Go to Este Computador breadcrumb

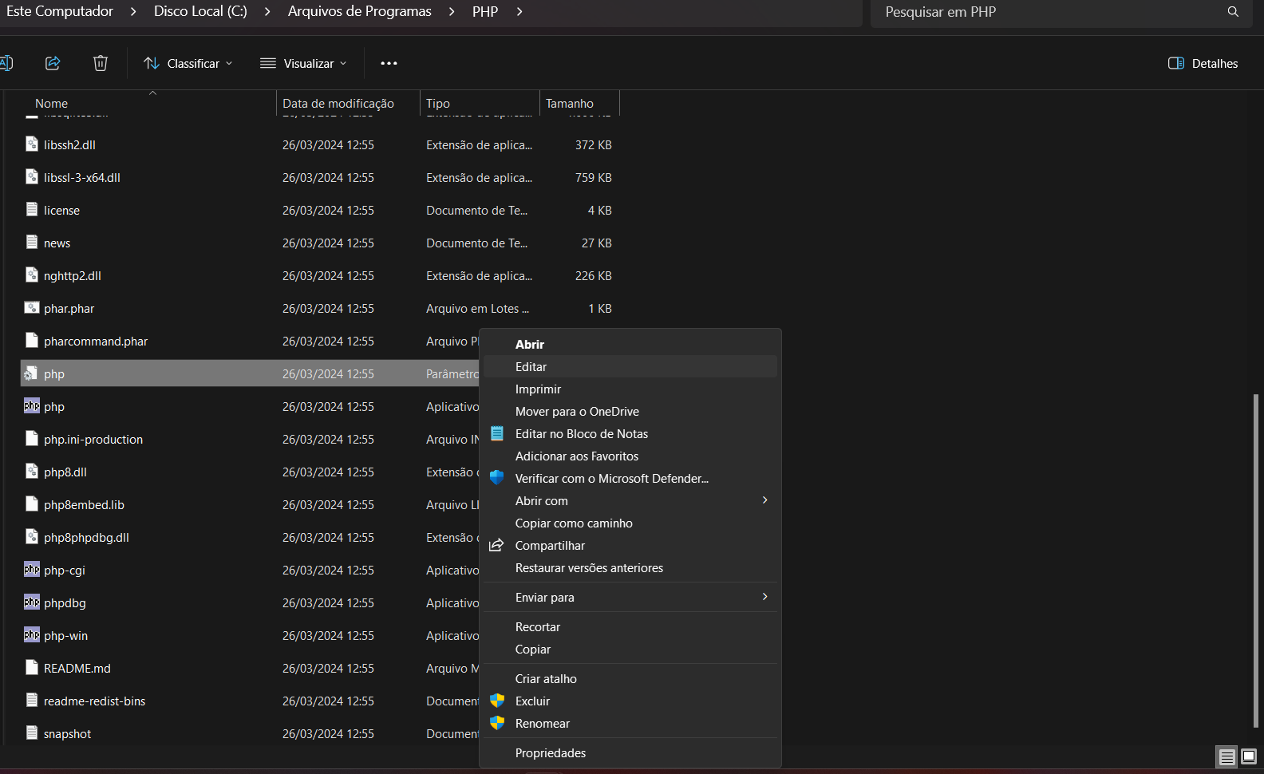pos(60,11)
